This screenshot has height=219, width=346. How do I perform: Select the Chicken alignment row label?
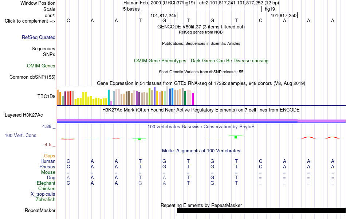47,188
